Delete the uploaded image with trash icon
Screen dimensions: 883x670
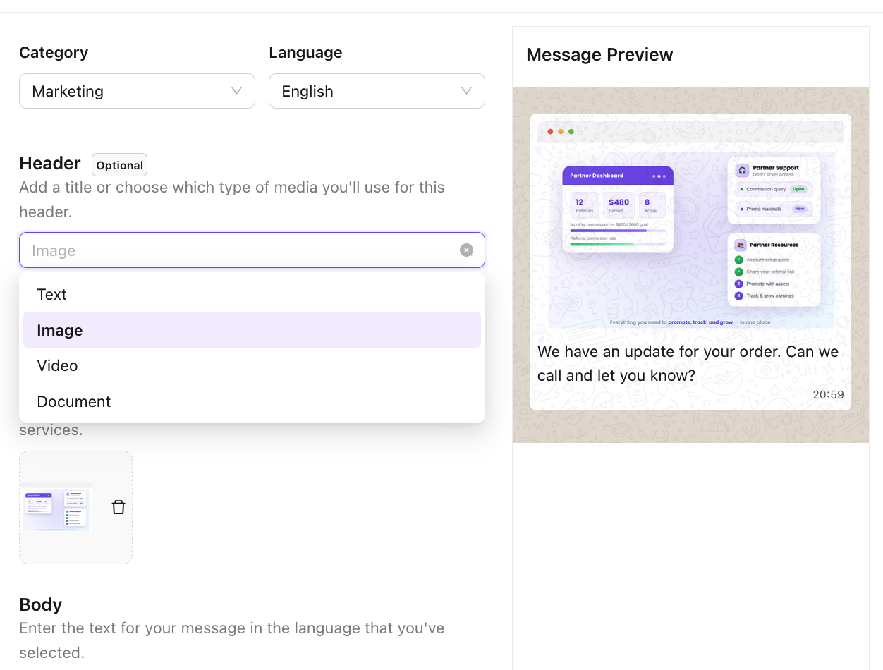tap(118, 507)
